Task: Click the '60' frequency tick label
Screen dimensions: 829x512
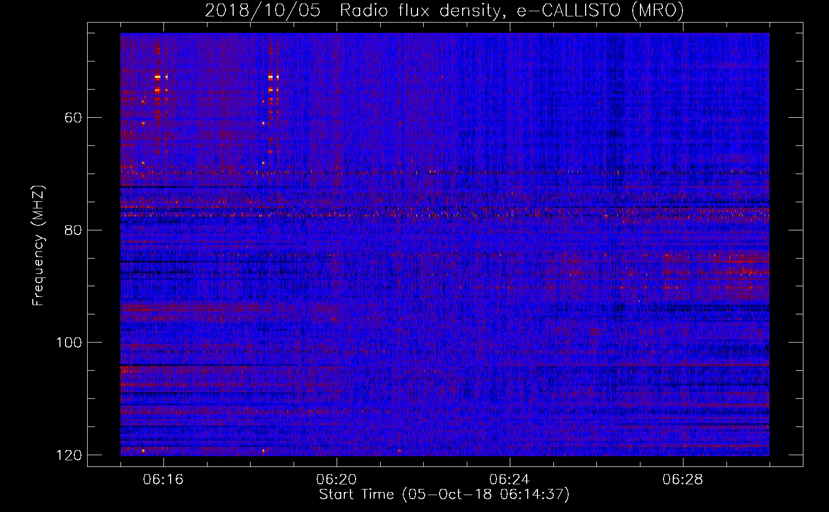Action: (73, 118)
